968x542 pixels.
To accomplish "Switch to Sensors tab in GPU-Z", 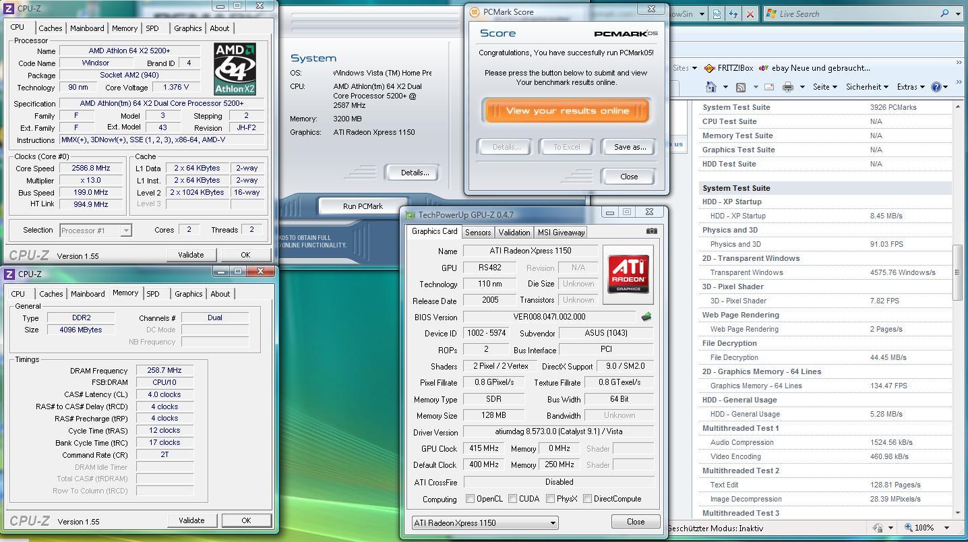I will (478, 232).
